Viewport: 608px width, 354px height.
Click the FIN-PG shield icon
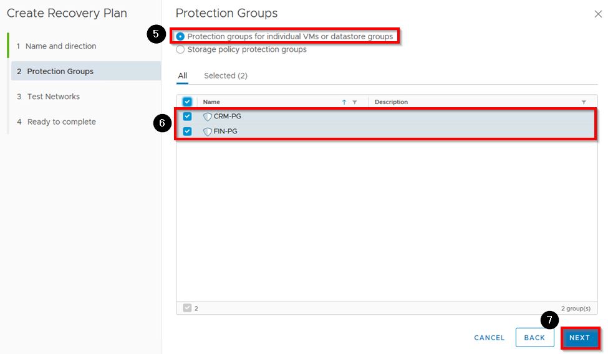click(x=208, y=132)
